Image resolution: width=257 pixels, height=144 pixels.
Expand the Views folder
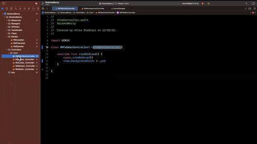point(7,34)
